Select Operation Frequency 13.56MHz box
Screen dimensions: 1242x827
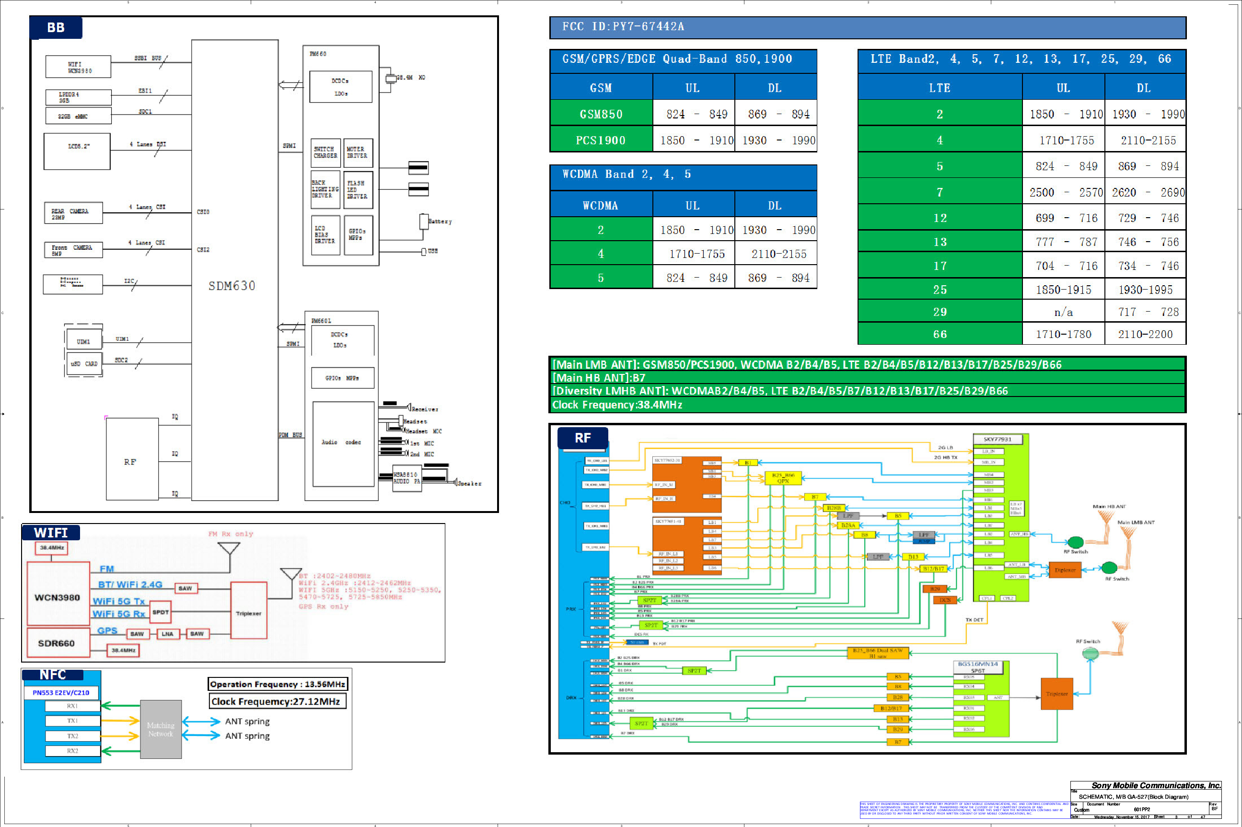[278, 684]
